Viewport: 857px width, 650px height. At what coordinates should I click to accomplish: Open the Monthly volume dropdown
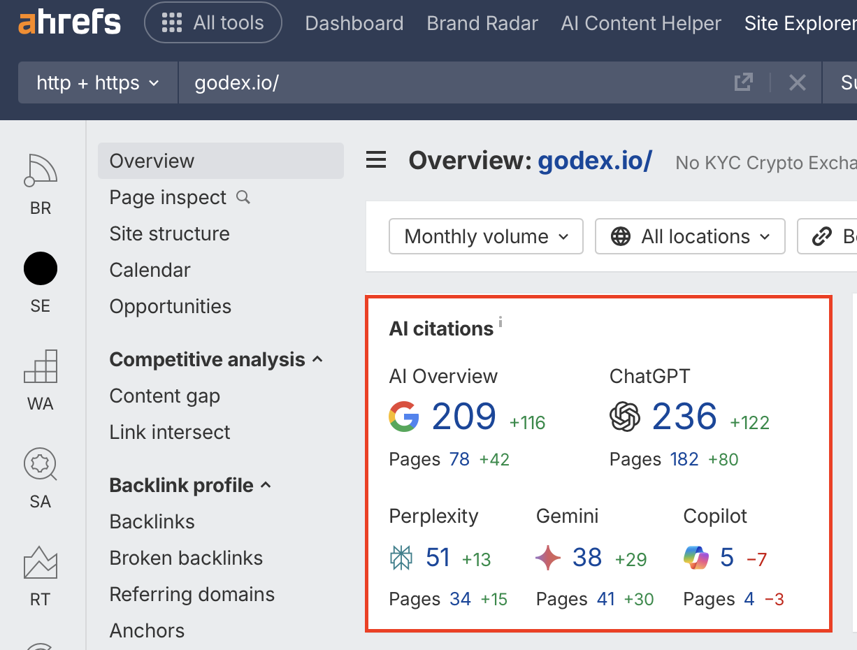pyautogui.click(x=486, y=236)
